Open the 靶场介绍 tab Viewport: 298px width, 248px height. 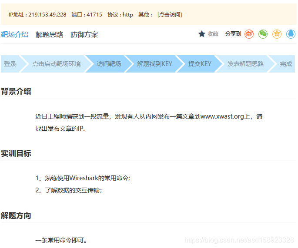coord(15,35)
